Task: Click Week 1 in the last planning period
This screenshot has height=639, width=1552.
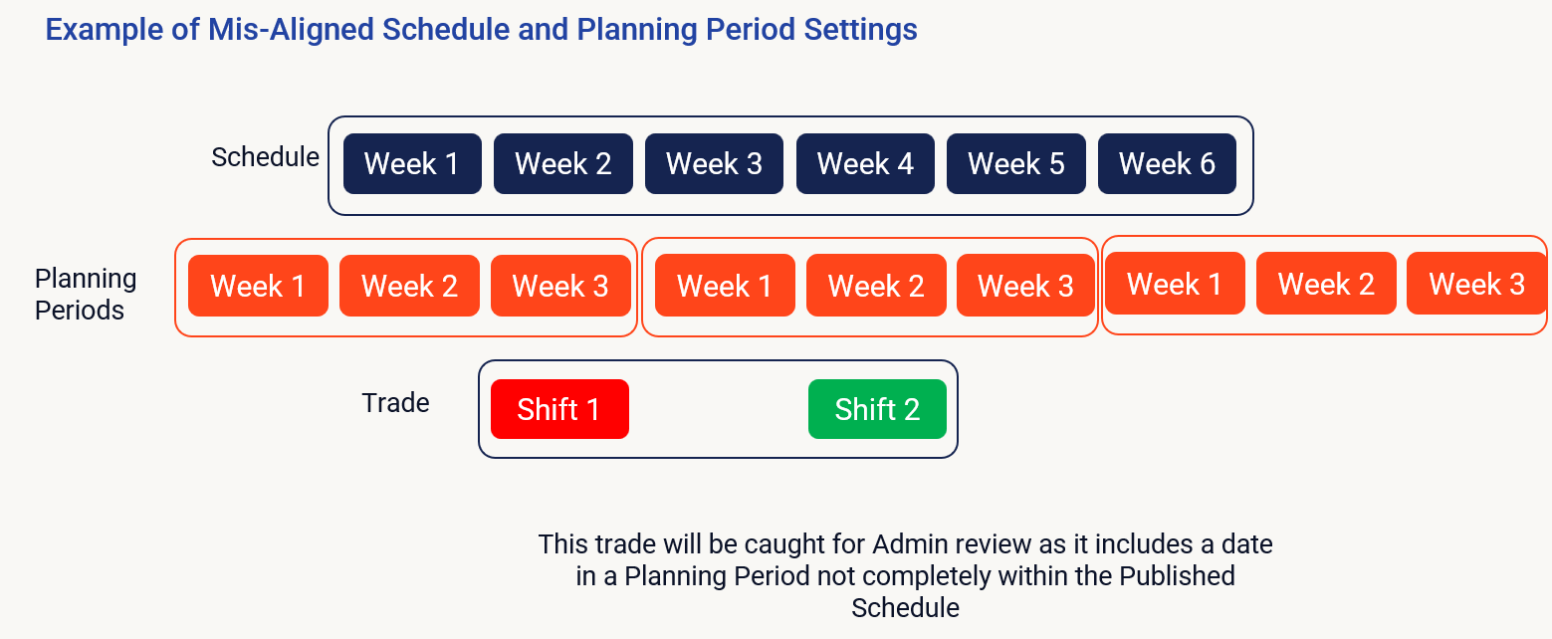Action: pyautogui.click(x=1175, y=284)
